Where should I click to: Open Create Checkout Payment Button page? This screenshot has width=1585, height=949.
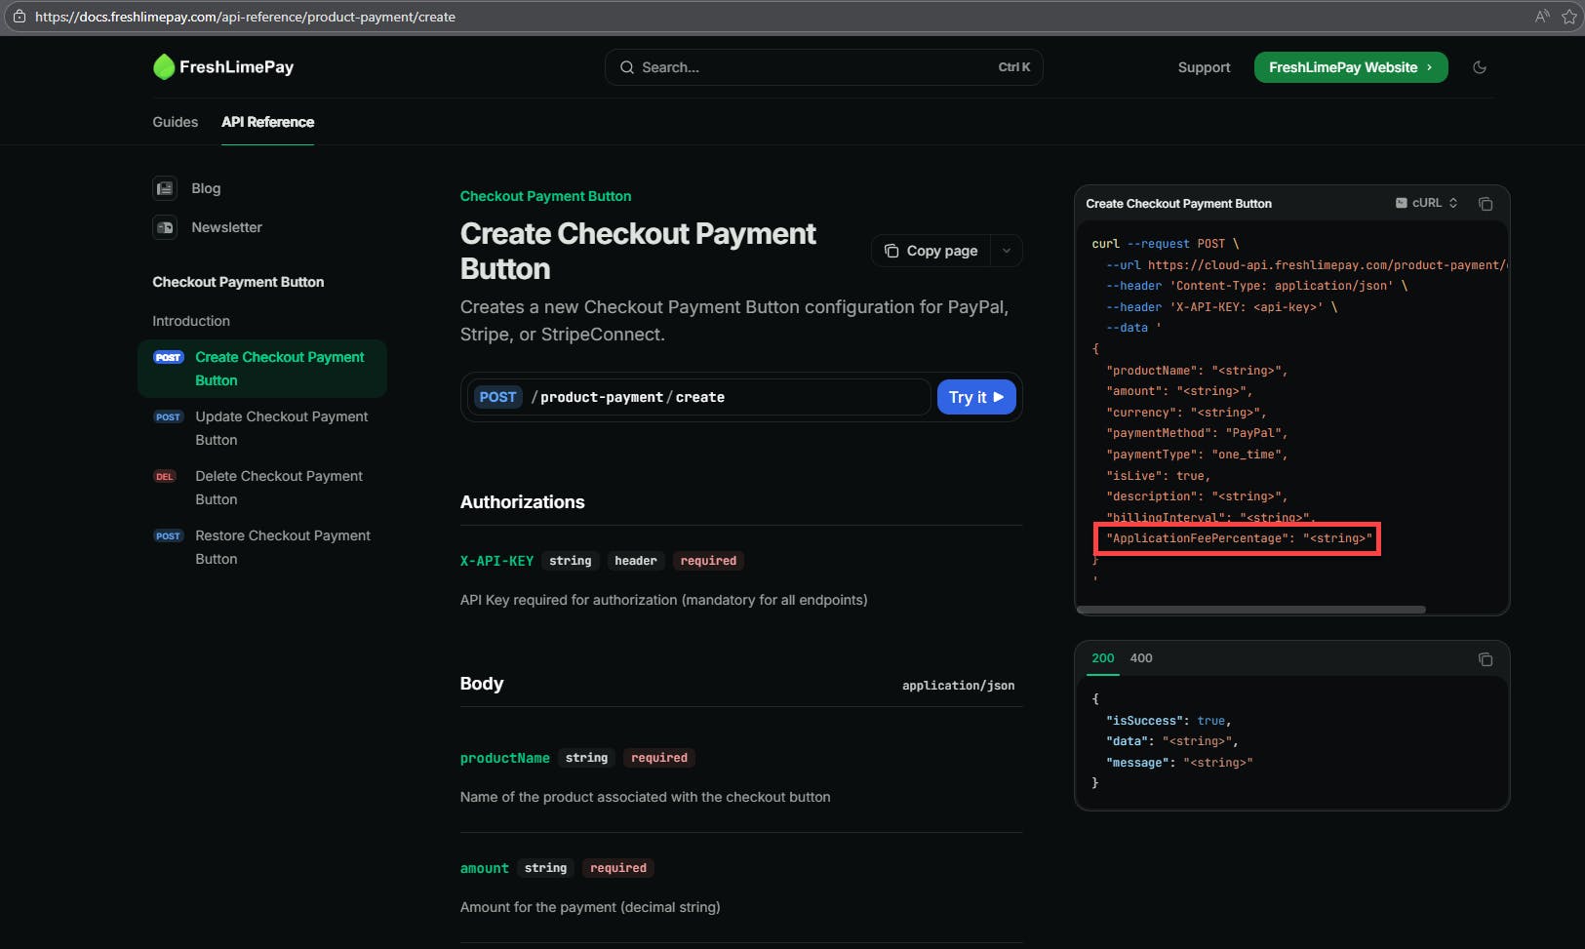pos(262,369)
